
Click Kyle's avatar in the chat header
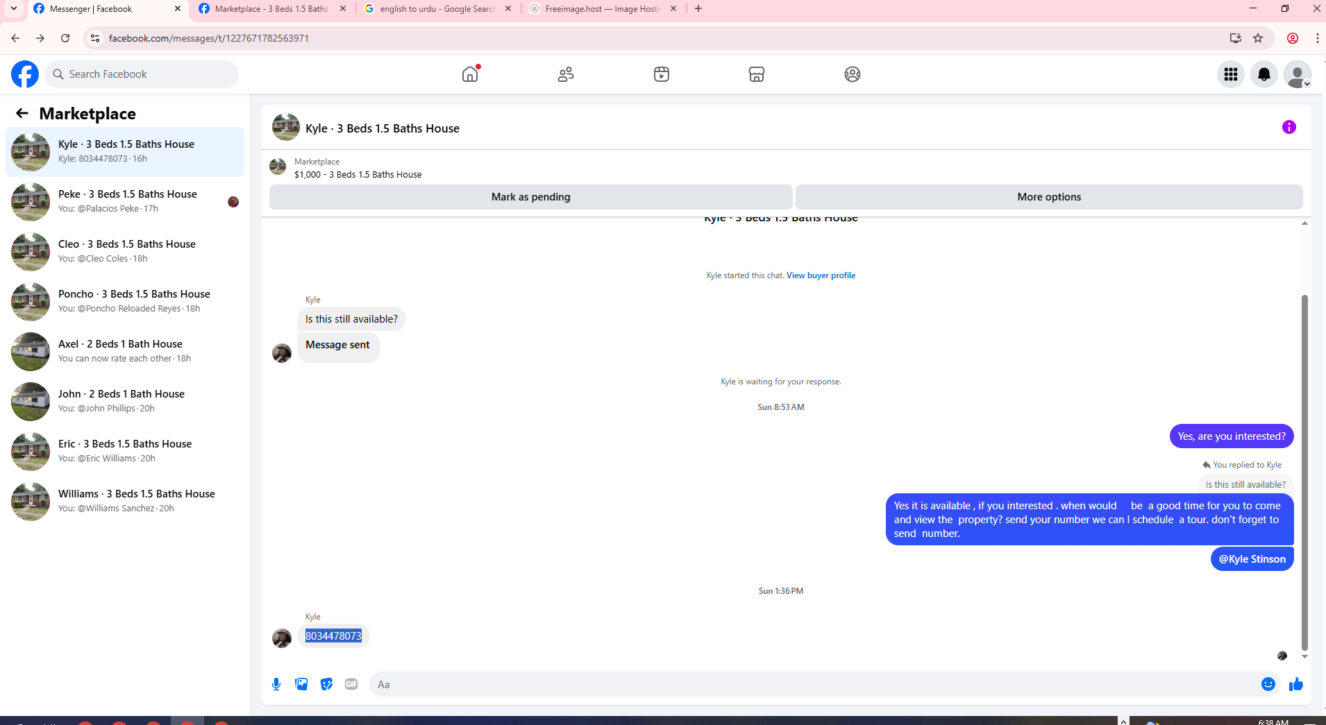286,128
